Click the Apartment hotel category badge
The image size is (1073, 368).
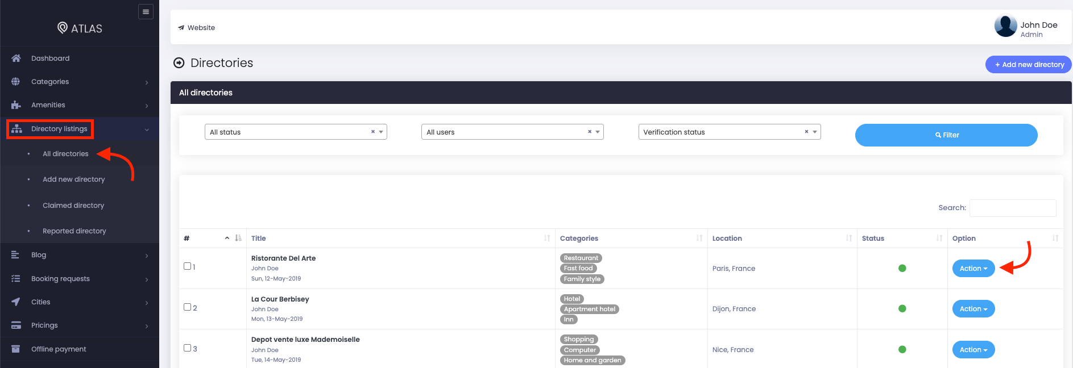tap(590, 309)
